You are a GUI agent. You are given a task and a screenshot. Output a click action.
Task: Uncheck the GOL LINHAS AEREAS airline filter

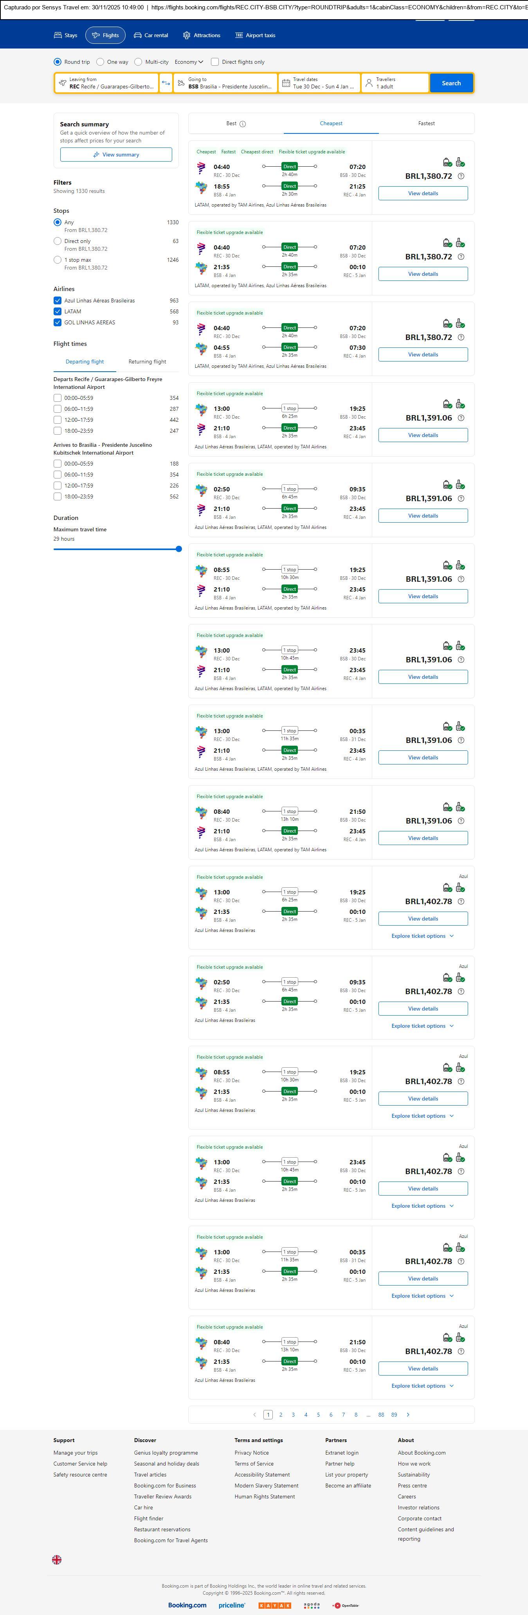click(58, 322)
